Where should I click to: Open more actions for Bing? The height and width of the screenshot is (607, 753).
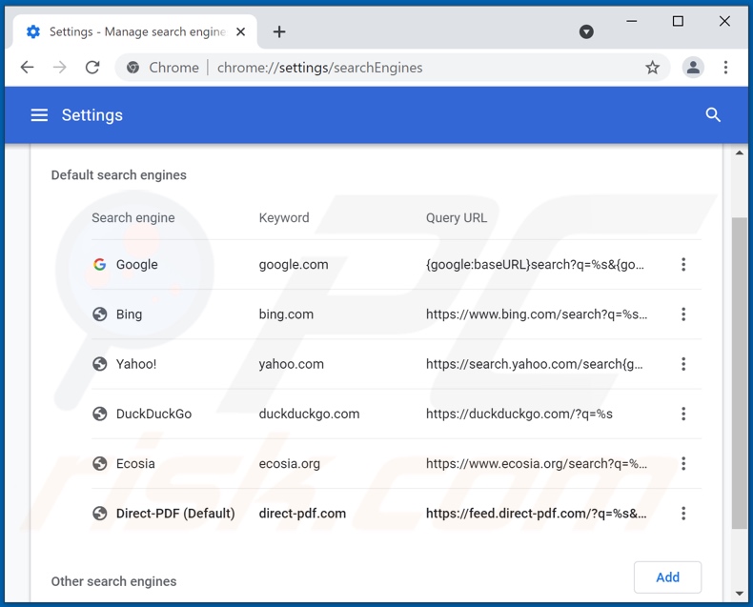click(x=683, y=314)
